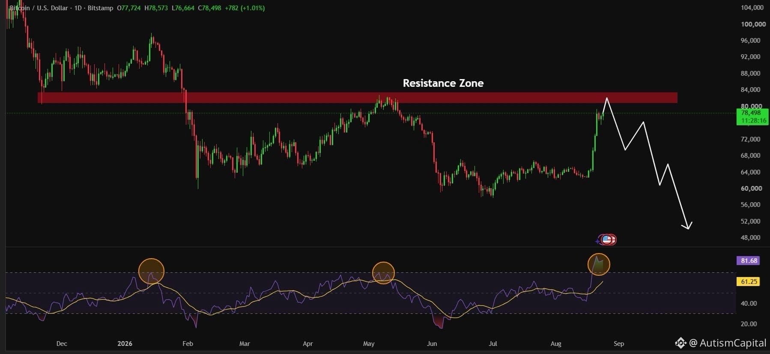Click the Resistance Zone text label
This screenshot has width=770, height=354.
443,83
